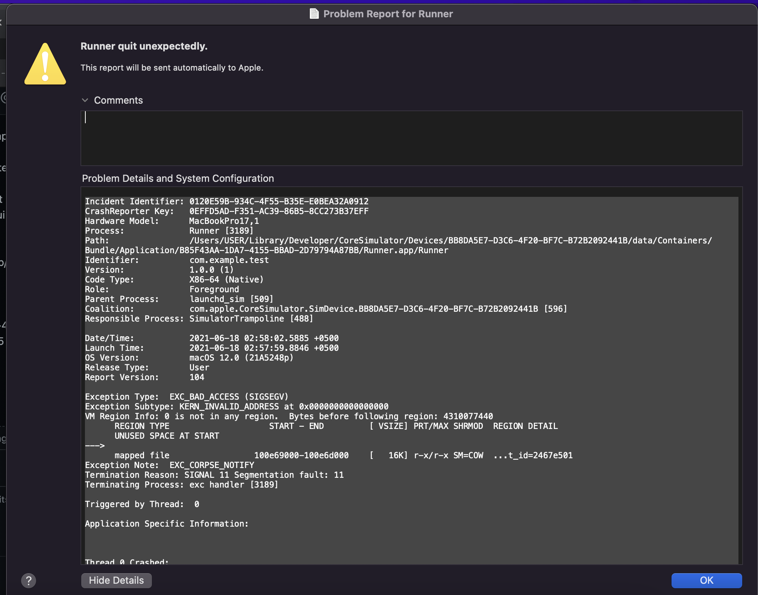758x595 pixels.
Task: Click the EXC_BAD_ACCESS Exception Type line
Action: (x=187, y=397)
